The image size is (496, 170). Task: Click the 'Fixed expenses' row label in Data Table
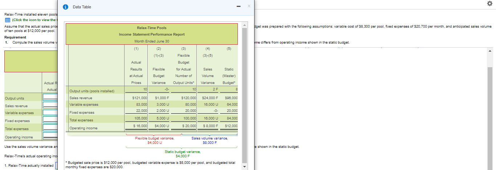point(81,113)
